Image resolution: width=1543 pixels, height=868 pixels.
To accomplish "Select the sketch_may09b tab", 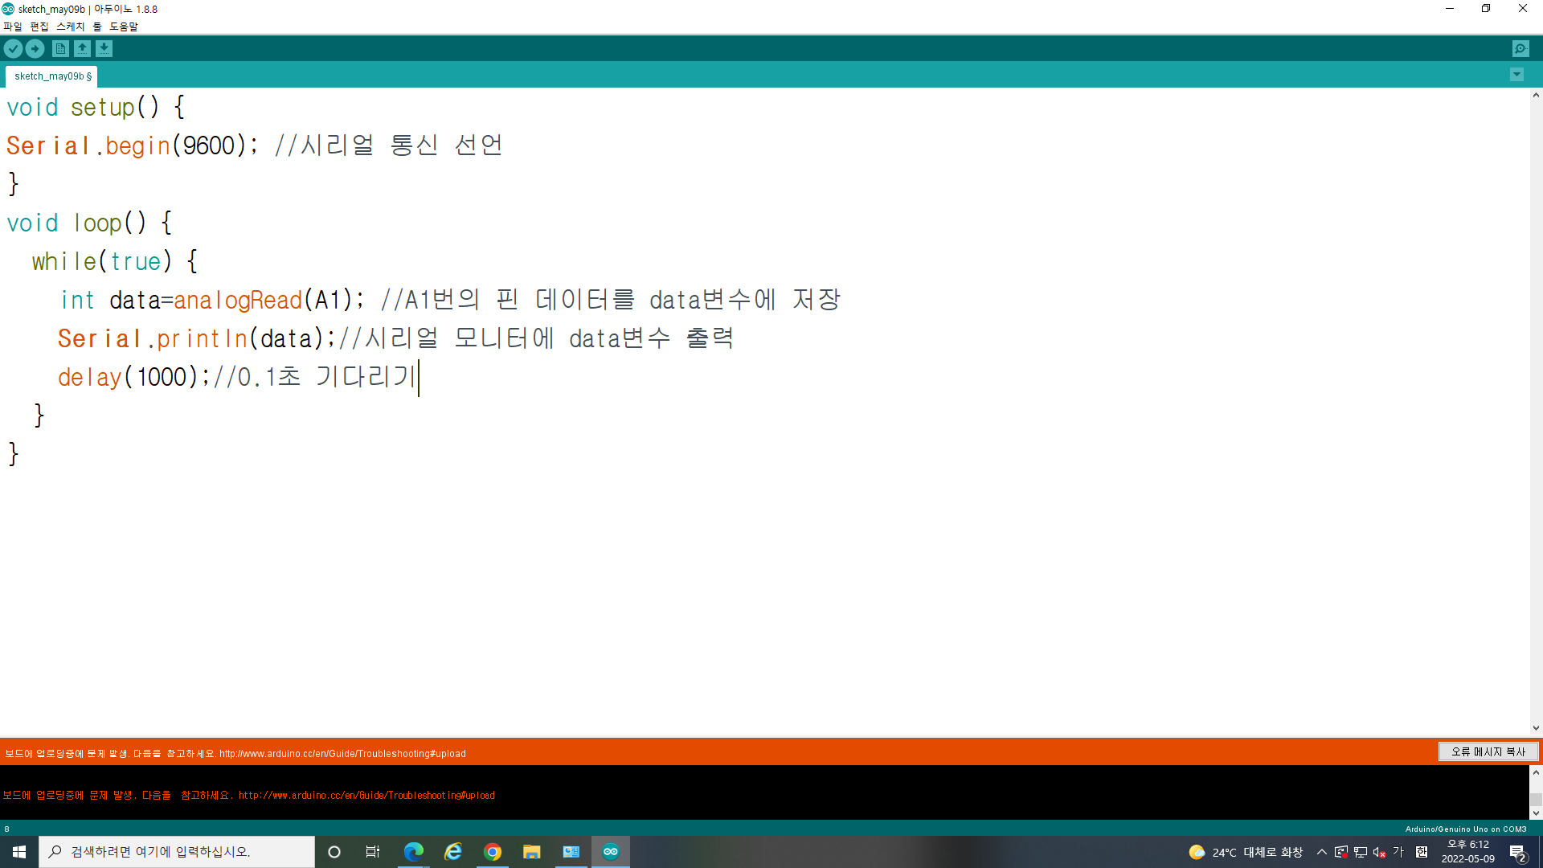I will [x=52, y=76].
